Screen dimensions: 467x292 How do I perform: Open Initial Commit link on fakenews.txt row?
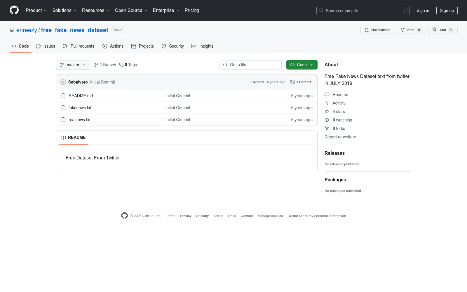178,108
